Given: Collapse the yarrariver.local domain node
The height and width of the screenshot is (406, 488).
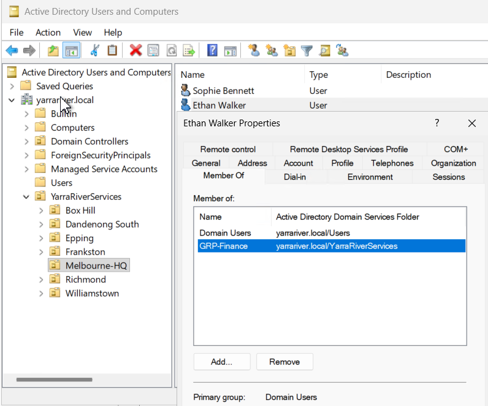Looking at the screenshot, I should click(x=12, y=100).
